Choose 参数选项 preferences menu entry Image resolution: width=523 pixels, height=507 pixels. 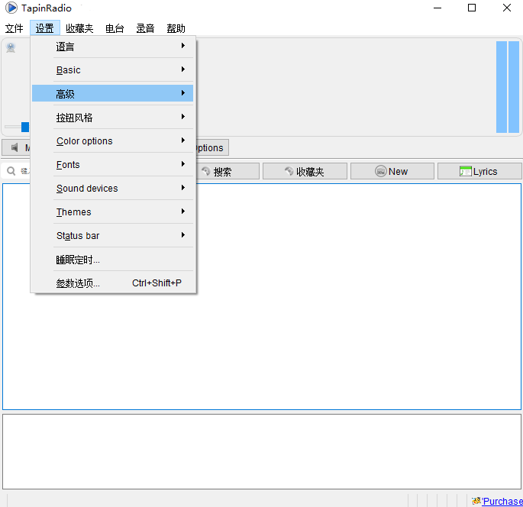113,283
